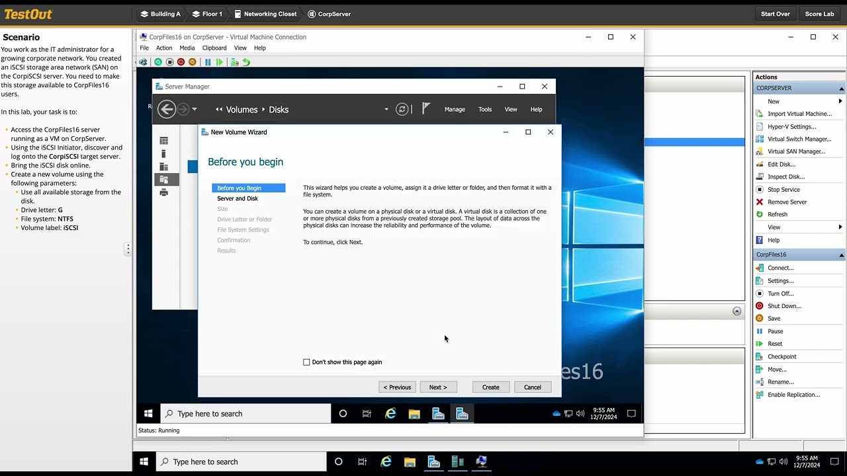Click Create in New Volume Wizard
This screenshot has width=847, height=476.
click(491, 387)
